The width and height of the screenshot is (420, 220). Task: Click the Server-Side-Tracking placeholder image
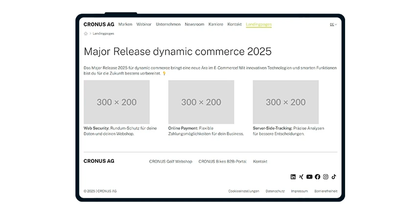(x=286, y=102)
